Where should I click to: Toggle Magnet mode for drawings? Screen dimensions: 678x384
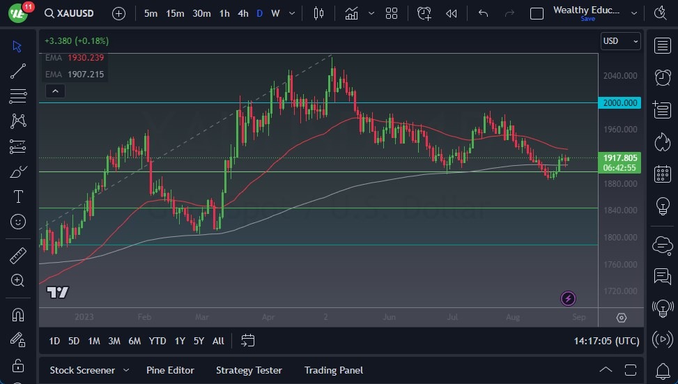(x=18, y=314)
